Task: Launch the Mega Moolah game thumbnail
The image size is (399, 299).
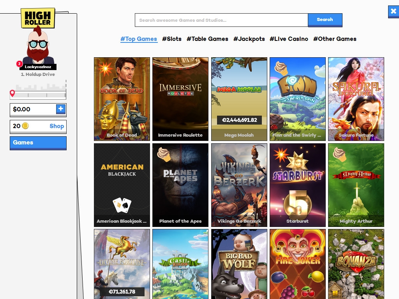Action: tap(239, 99)
